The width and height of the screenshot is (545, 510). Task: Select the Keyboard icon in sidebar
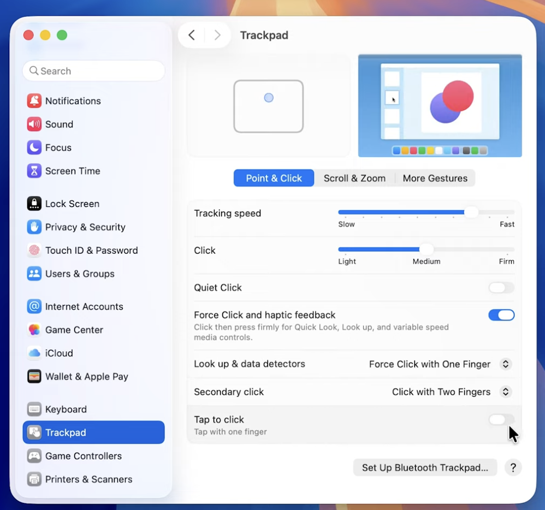point(34,409)
